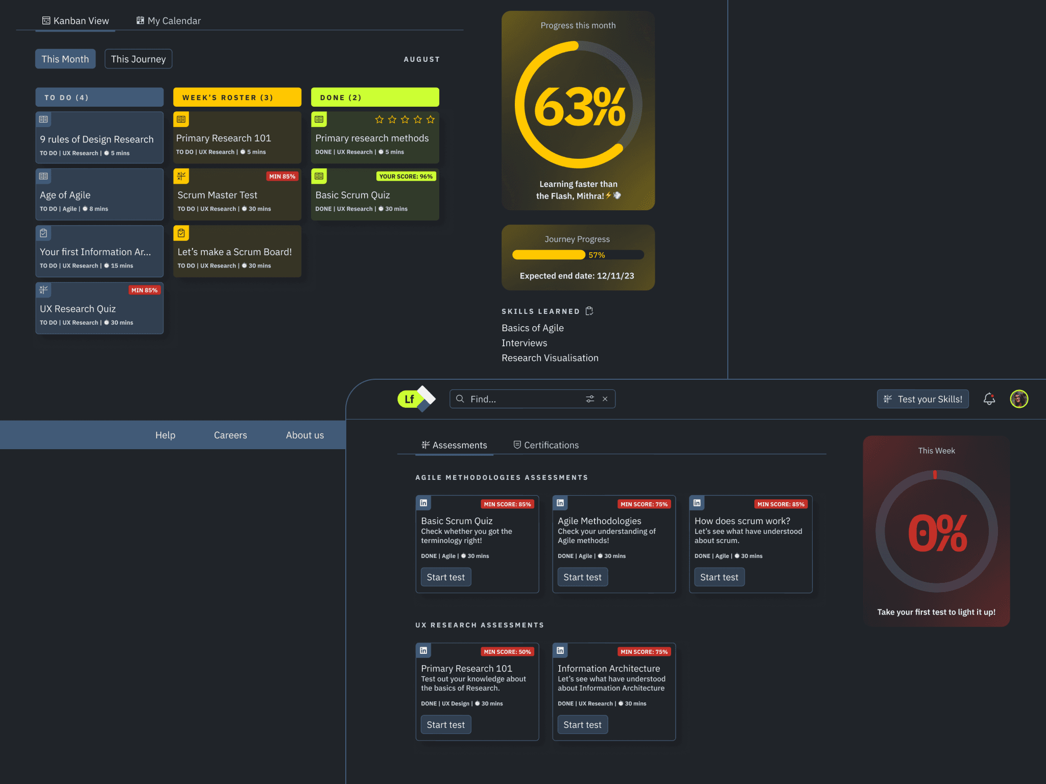Screen dimensions: 1046x784
Task: Switch to My Calendar tab
Action: click(x=169, y=21)
